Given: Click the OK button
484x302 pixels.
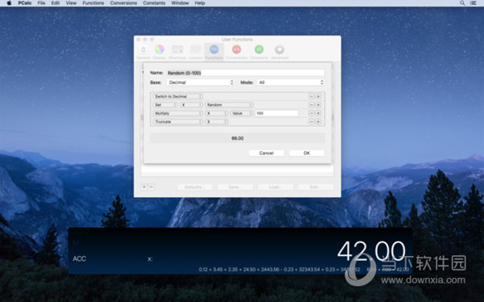Looking at the screenshot, I should 307,153.
